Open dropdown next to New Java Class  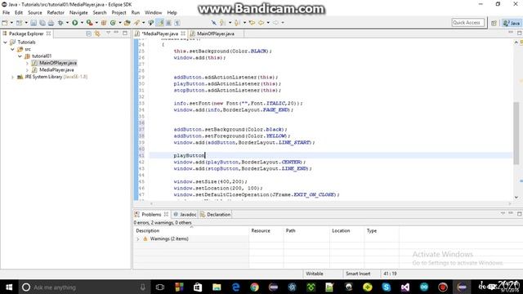[x=120, y=23]
